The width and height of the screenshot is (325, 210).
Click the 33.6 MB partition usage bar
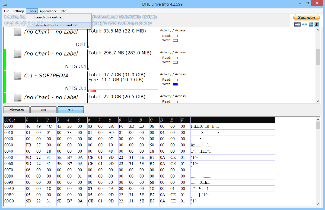coord(123,47)
